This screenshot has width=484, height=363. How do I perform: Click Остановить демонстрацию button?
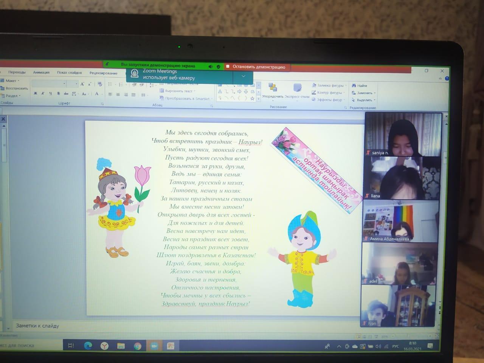coord(258,67)
